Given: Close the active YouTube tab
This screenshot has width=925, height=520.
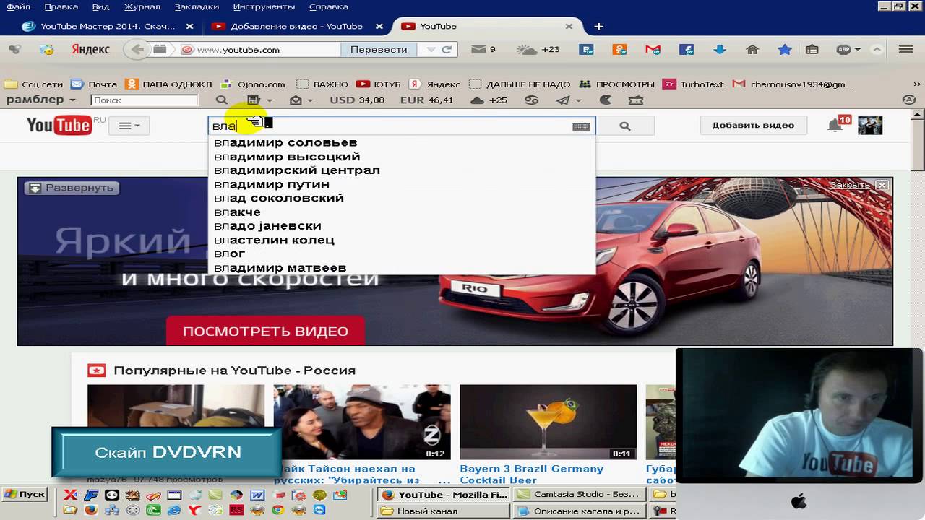Looking at the screenshot, I should [x=569, y=26].
